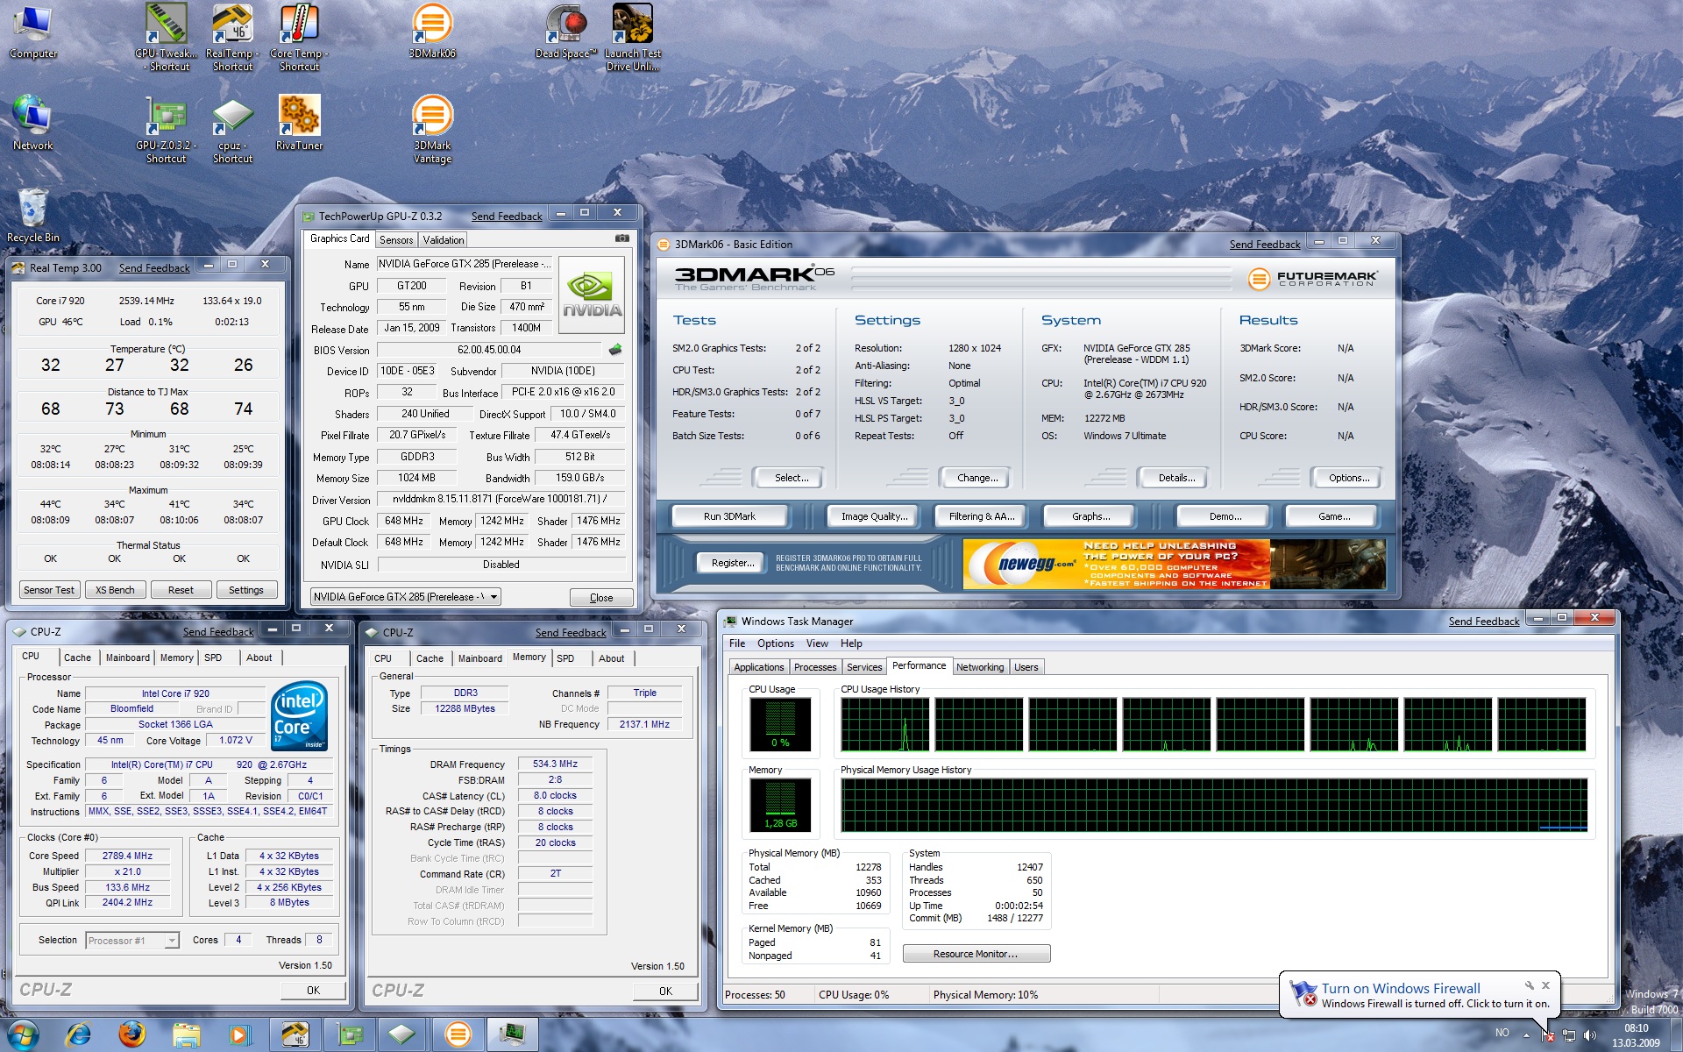Image resolution: width=1683 pixels, height=1052 pixels.
Task: Open Settings in Real Temp
Action: 246,590
